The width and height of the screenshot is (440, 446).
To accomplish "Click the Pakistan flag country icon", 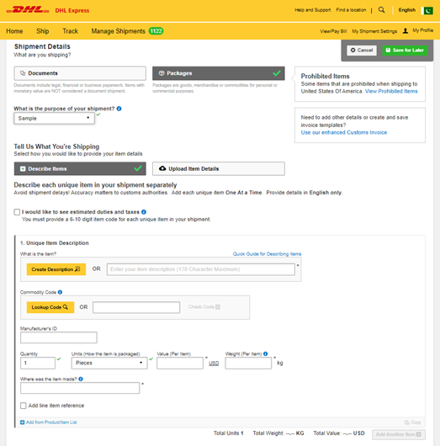I will [428, 11].
